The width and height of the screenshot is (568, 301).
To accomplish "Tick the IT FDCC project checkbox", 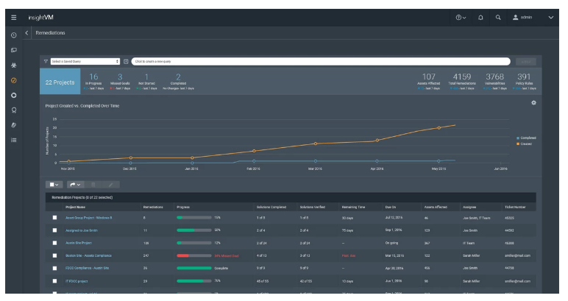I will (54, 280).
